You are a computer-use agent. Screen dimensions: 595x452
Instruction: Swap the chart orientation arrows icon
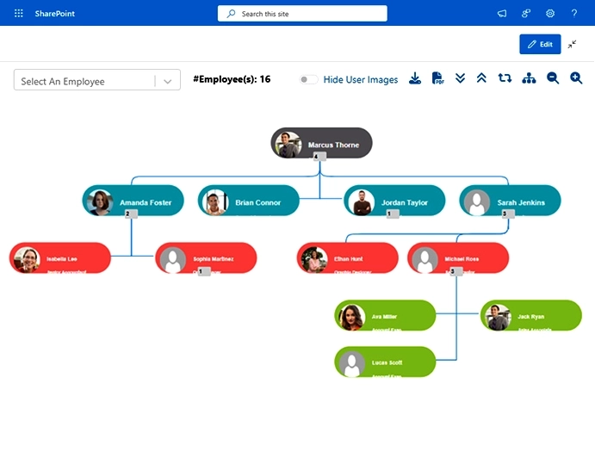(x=505, y=78)
